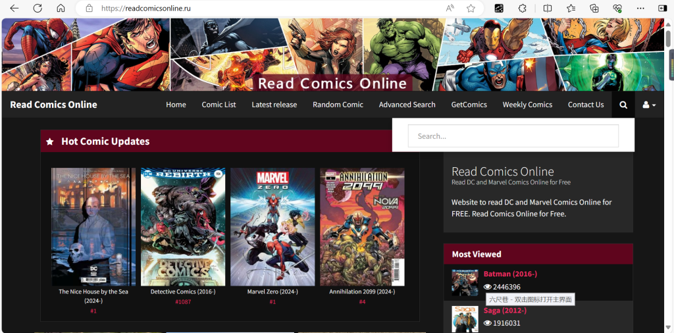Open browser essentials heart icon
This screenshot has height=333, width=674.
(617, 8)
